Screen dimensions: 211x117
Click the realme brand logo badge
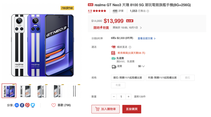[67, 8]
